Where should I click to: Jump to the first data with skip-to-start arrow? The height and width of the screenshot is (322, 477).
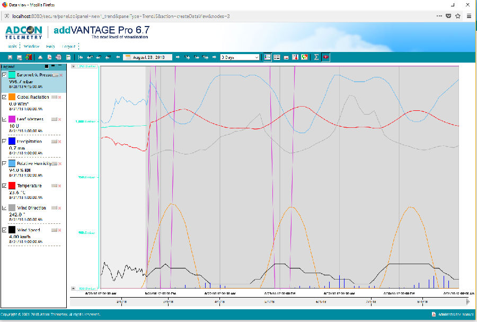click(81, 57)
